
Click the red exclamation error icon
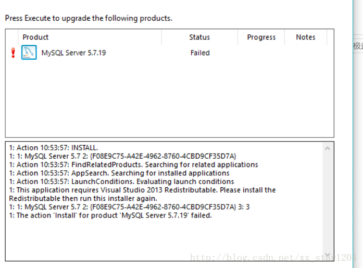(x=14, y=53)
